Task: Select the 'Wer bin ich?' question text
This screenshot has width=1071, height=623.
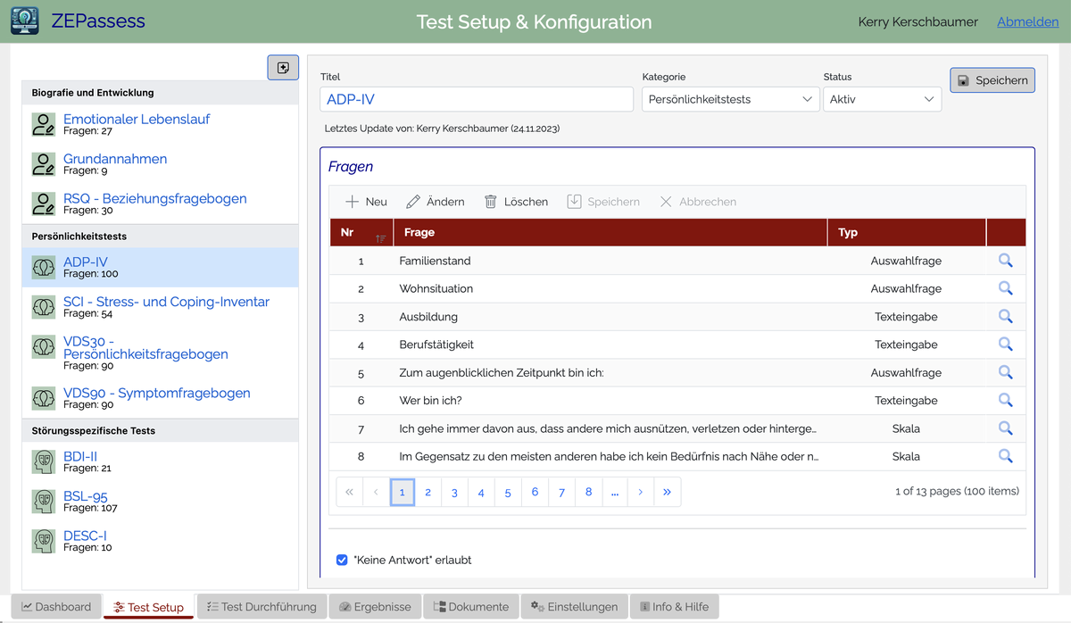Action: click(x=431, y=401)
